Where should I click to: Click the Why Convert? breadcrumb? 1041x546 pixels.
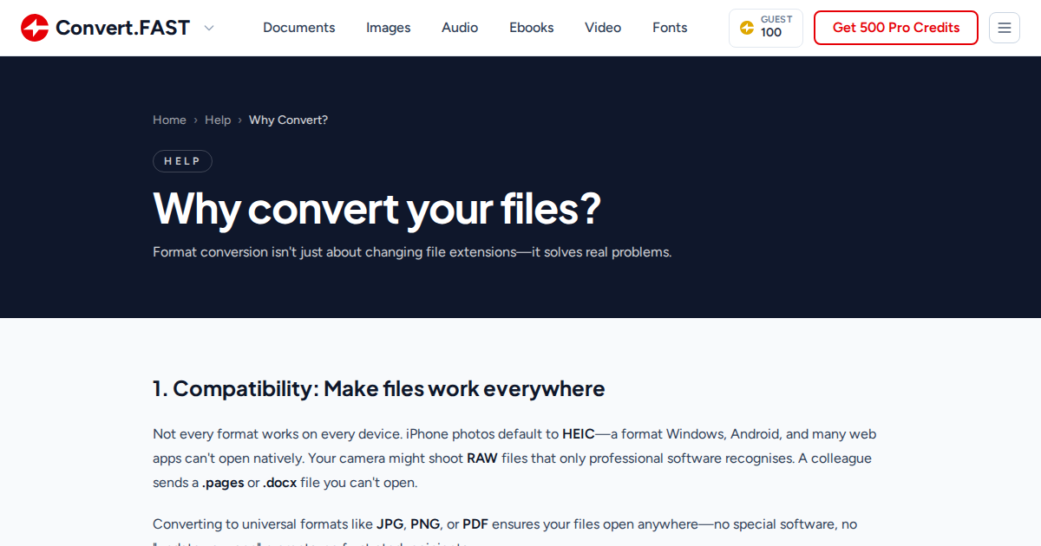[x=288, y=120]
